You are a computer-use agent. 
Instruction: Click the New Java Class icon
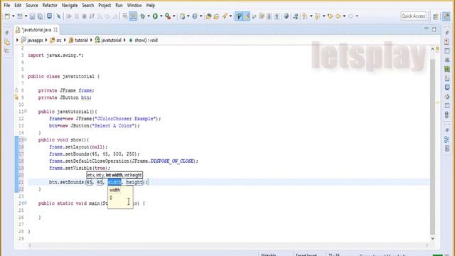(195, 16)
